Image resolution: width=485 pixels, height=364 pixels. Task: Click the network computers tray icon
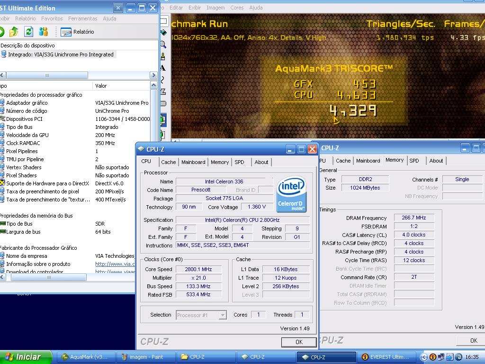441,357
